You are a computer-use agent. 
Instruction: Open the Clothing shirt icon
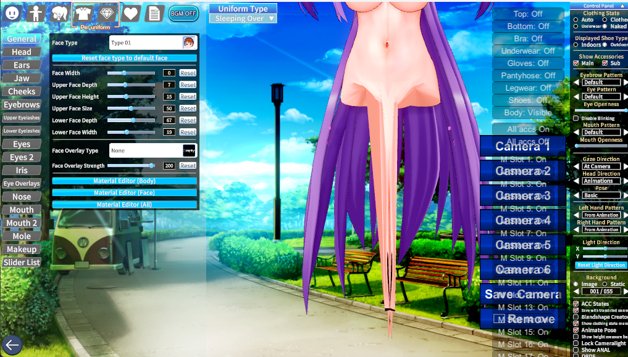83,13
